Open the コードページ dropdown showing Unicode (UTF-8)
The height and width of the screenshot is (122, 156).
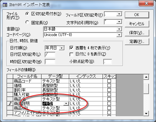click(x=119, y=35)
